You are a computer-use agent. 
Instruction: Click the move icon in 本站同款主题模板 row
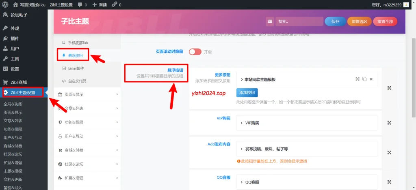[x=357, y=79]
